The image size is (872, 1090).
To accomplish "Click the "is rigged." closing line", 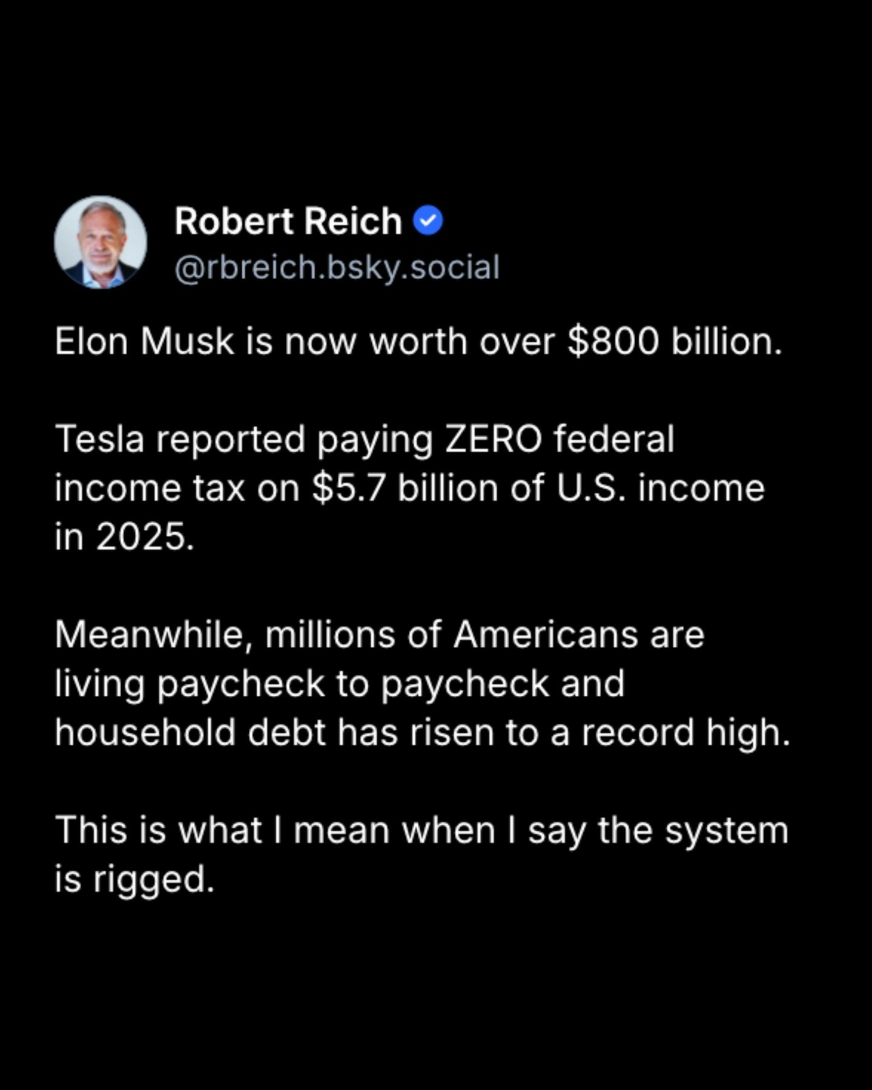I will click(134, 879).
